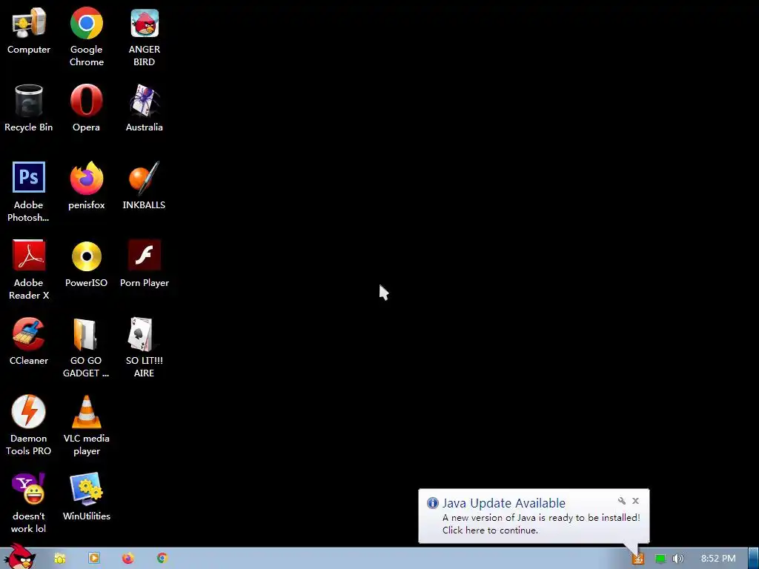Screen dimensions: 759x569
Task: Launch the media player icon on the taskbar
Action: (x=94, y=559)
